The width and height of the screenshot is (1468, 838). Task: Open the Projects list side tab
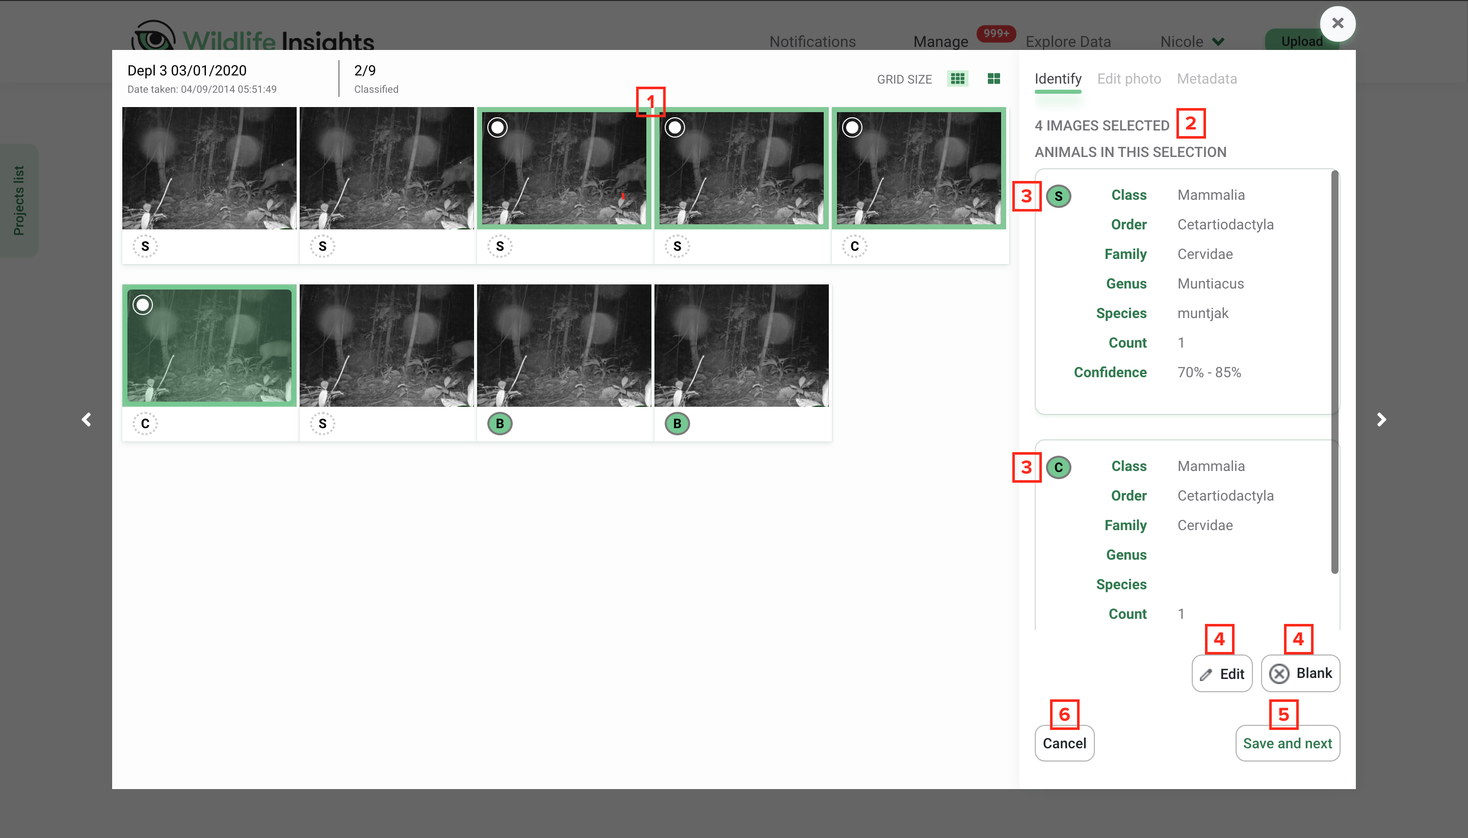tap(19, 200)
